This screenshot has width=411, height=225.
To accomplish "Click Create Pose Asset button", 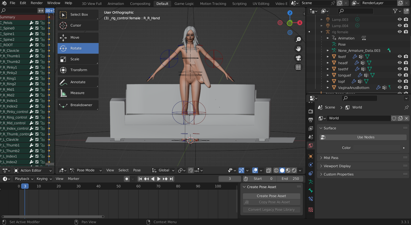I will pyautogui.click(x=271, y=196).
